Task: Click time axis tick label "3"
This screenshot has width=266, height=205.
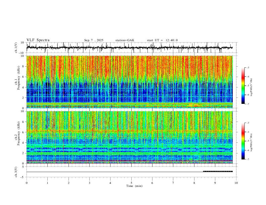Action: pyautogui.click(x=89, y=183)
